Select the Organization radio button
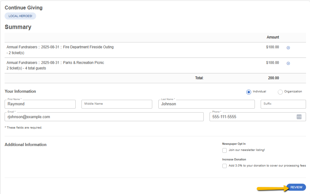This screenshot has width=310, height=194. pyautogui.click(x=280, y=92)
